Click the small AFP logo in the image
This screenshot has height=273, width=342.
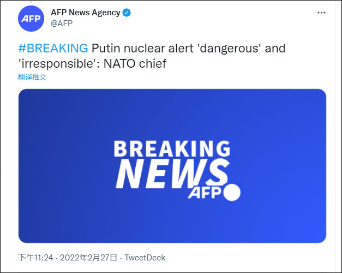tap(206, 193)
